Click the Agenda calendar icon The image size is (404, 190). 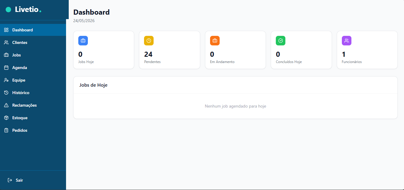click(x=6, y=68)
